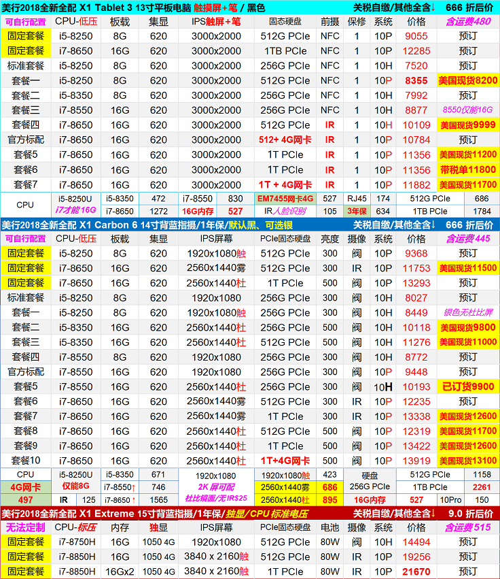500x579 pixels.
Task: Click the 9.0 折后价 label
Action: pyautogui.click(x=471, y=514)
